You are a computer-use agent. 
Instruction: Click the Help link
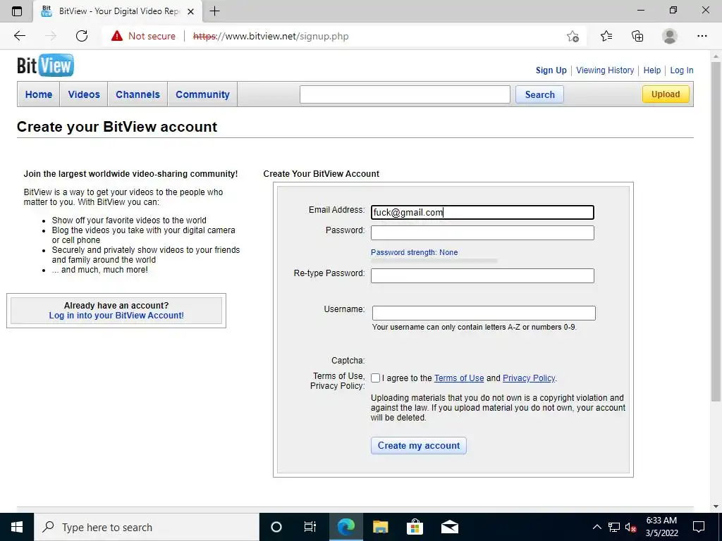(x=652, y=70)
